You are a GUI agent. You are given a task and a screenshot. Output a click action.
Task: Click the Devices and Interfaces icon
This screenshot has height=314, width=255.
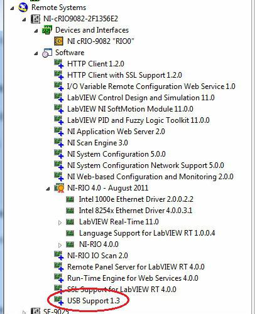(47, 30)
